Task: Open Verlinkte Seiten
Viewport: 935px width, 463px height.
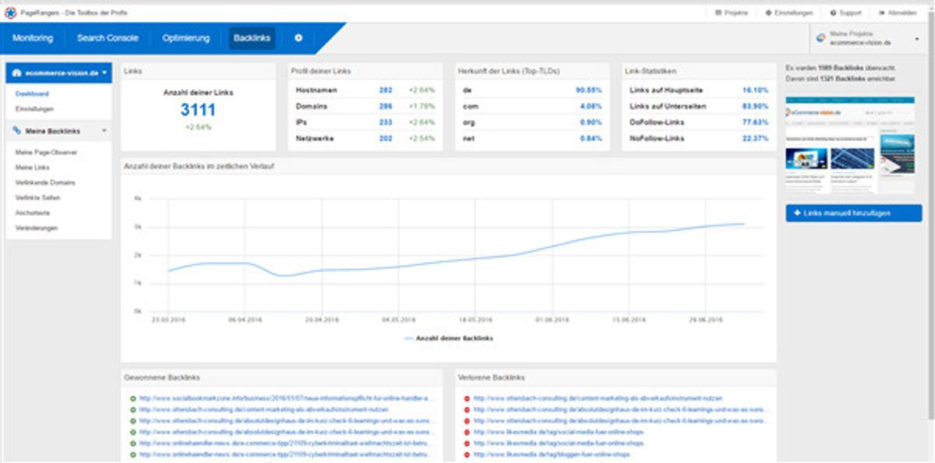Action: [x=38, y=198]
